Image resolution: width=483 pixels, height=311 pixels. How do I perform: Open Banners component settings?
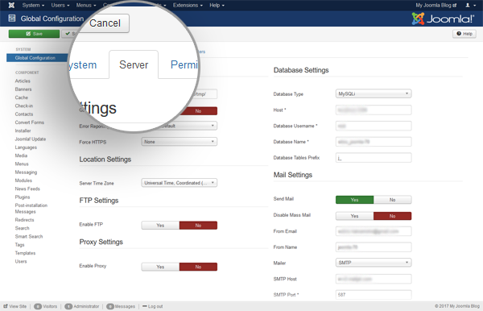[23, 89]
